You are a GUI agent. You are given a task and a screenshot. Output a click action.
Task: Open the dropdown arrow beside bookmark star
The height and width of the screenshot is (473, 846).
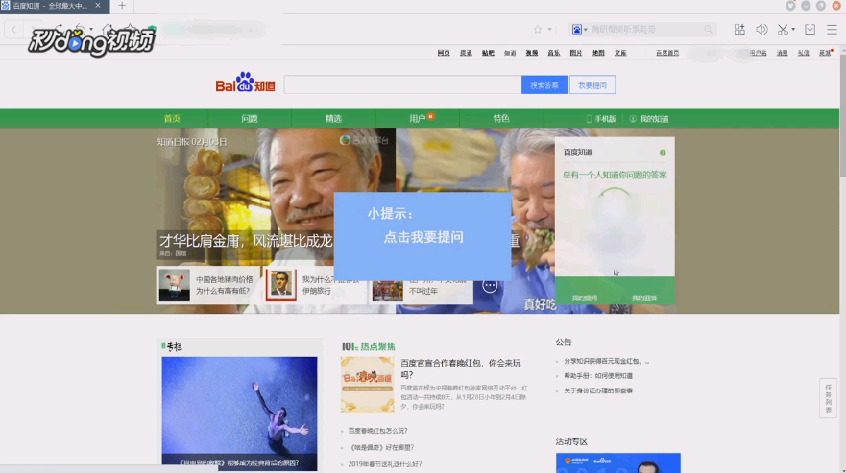pos(550,29)
